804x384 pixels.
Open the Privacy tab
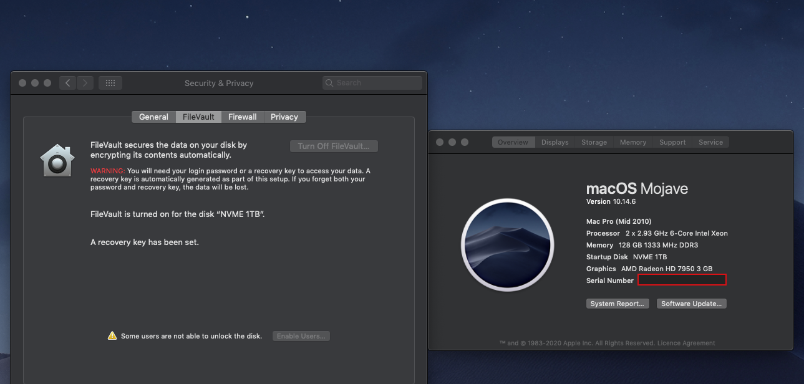click(x=284, y=117)
